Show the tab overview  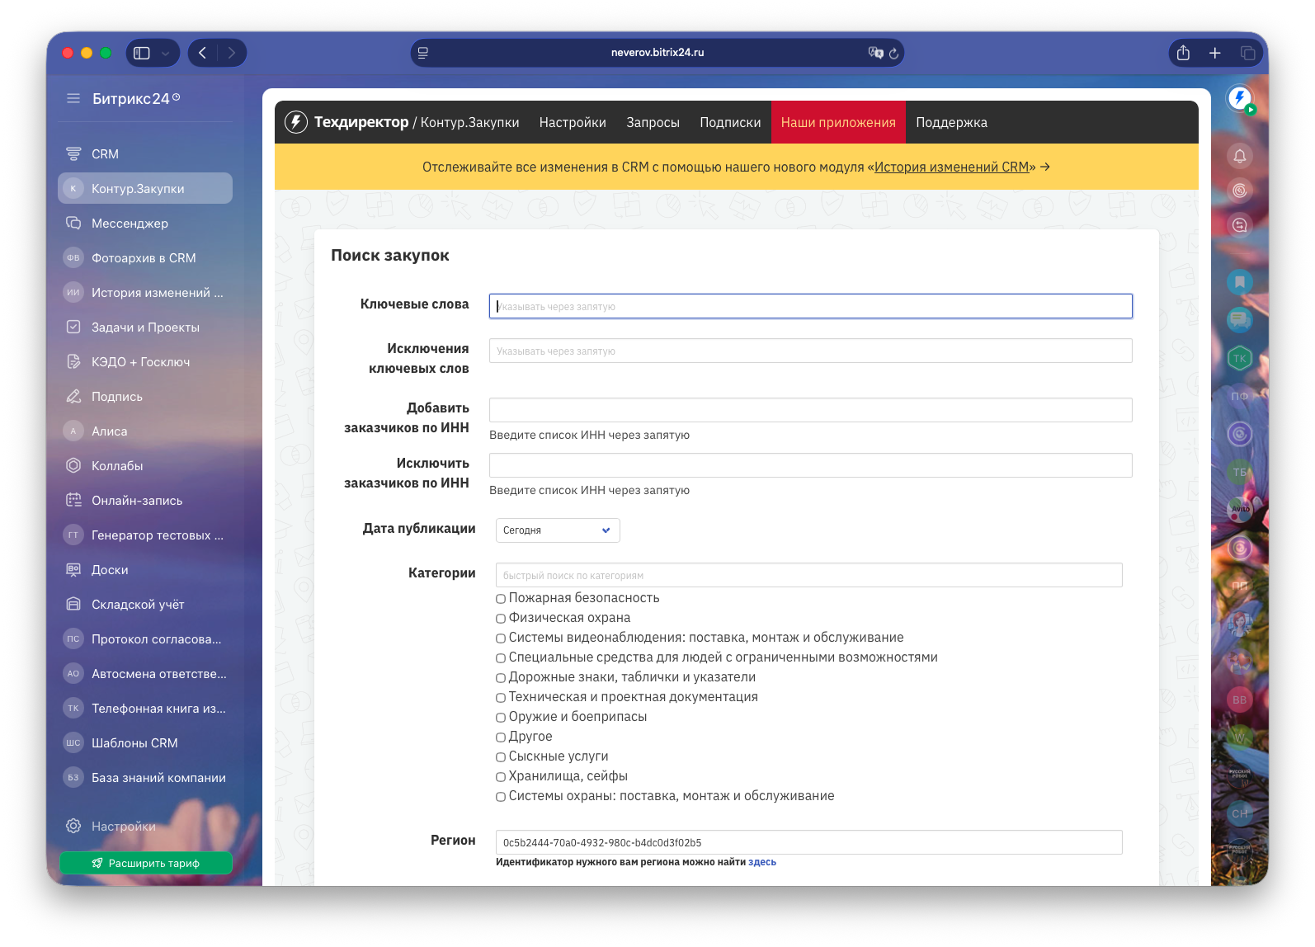(1247, 53)
